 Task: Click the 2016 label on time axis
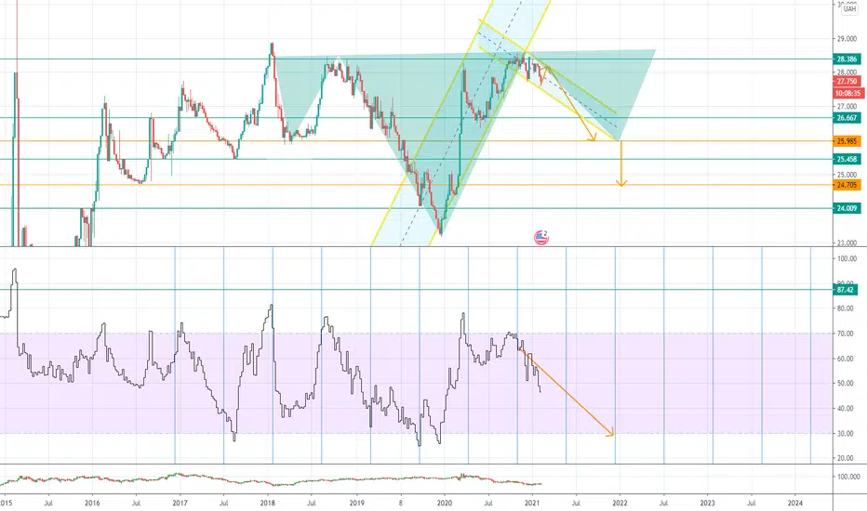click(x=92, y=504)
